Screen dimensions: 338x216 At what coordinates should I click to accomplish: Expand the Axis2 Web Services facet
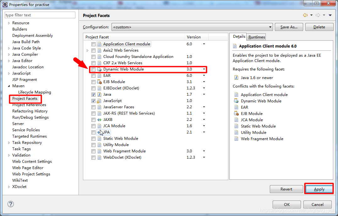(x=87, y=50)
